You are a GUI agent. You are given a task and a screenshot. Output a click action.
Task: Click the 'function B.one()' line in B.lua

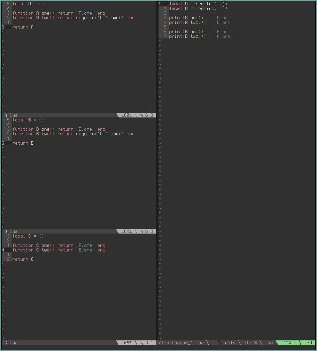(59, 129)
